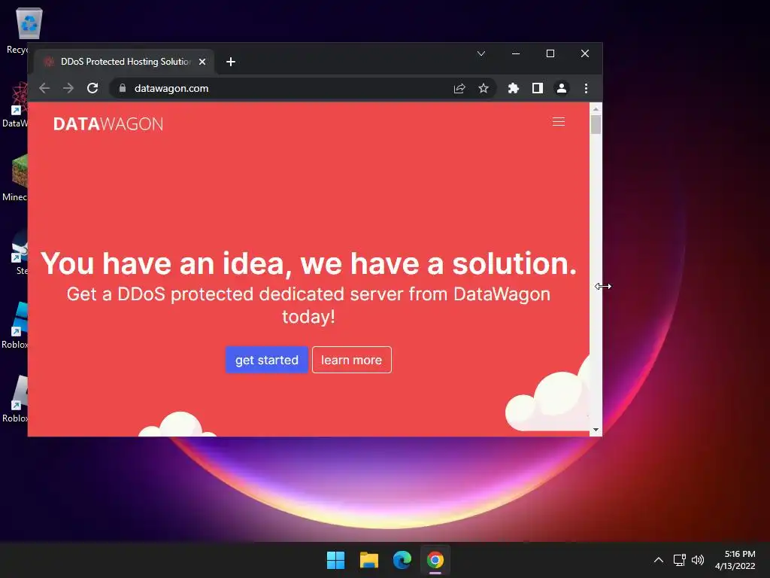The height and width of the screenshot is (578, 770).
Task: Minimize the Chrome window
Action: pos(516,53)
